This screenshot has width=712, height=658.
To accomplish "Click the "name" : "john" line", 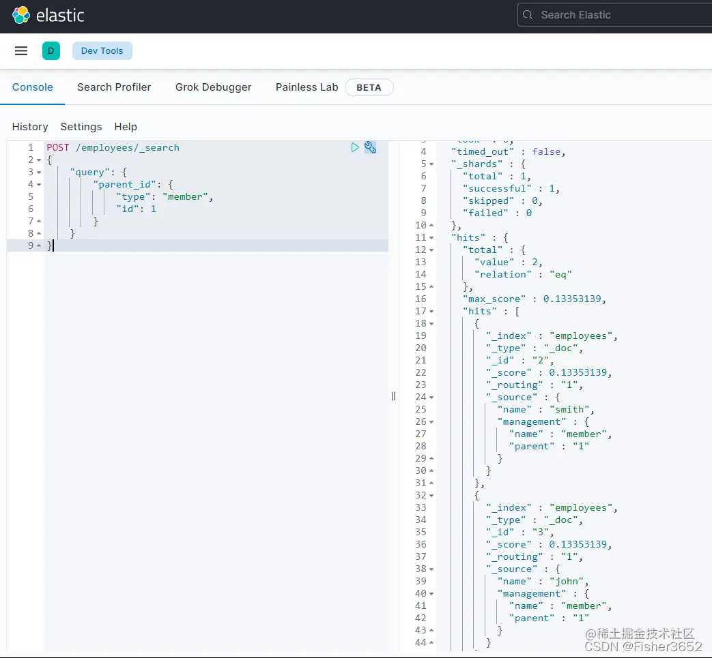I will (x=543, y=582).
